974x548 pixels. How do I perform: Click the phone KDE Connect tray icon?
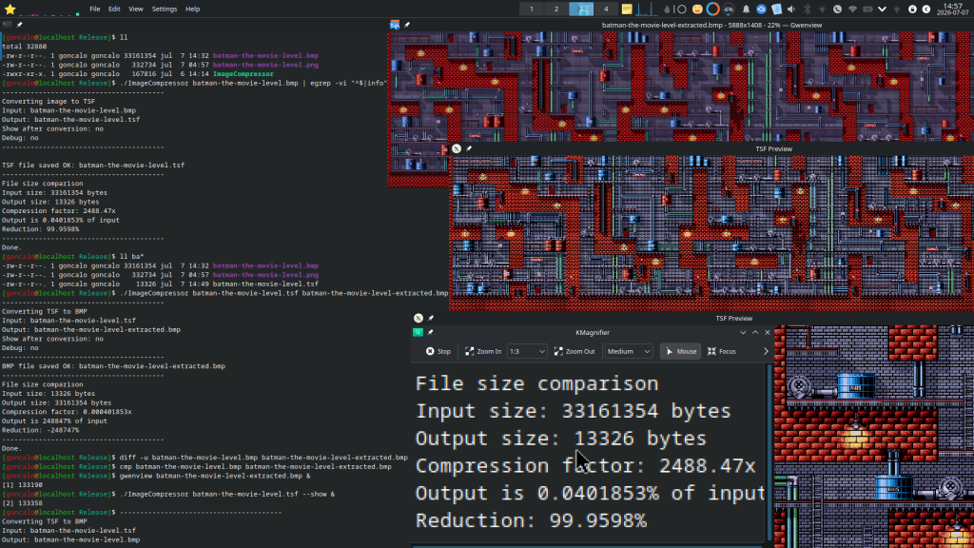(837, 10)
